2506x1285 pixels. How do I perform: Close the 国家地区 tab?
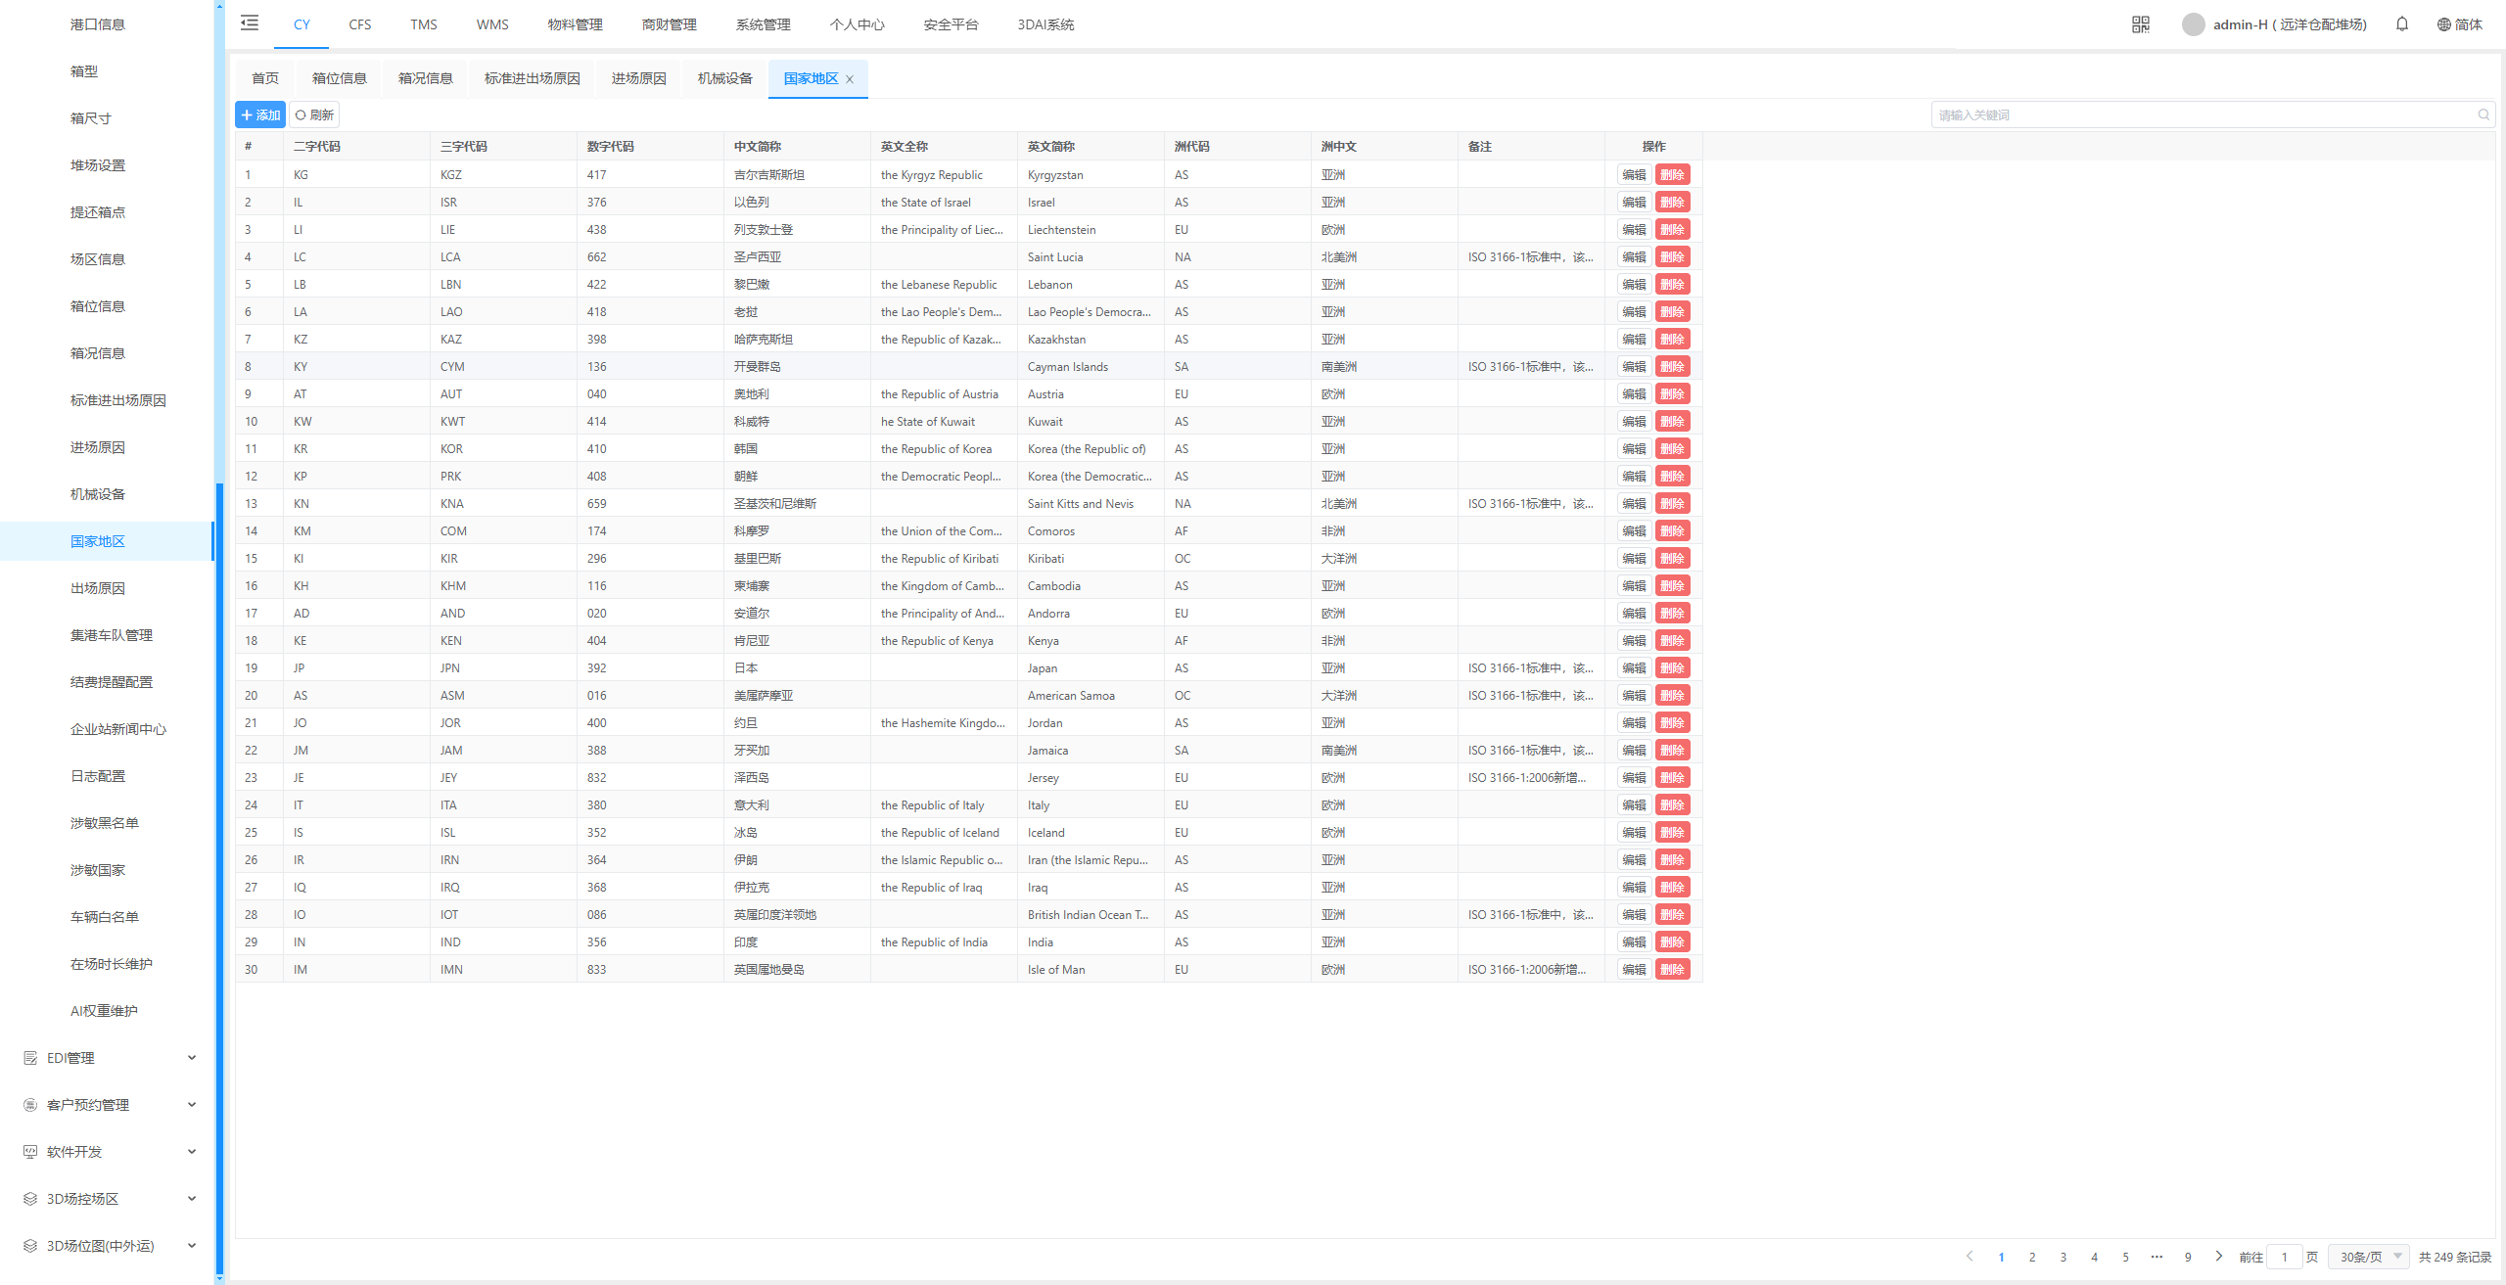pos(850,79)
